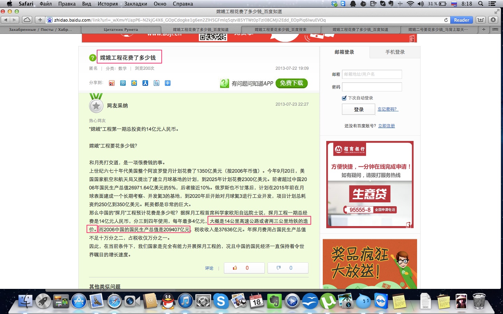Click the Safari back arrow
Image resolution: width=503 pixels, height=314 pixels.
6,20
